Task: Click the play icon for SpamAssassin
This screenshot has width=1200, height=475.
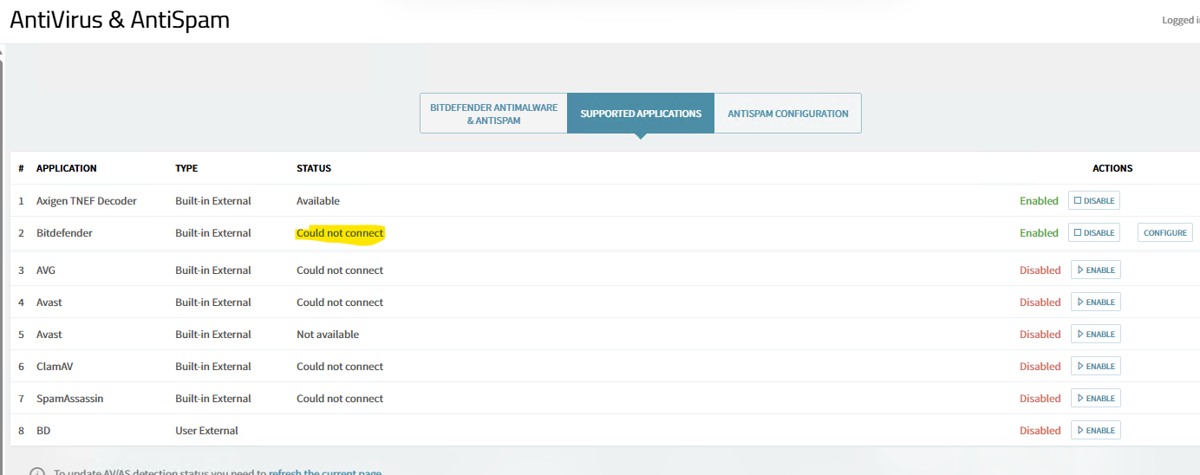Action: 1080,399
